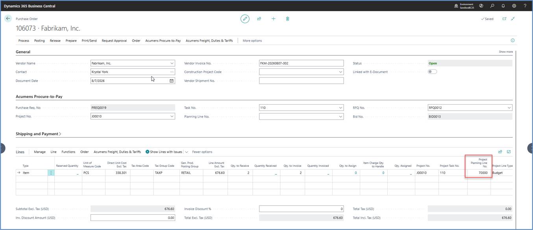The height and width of the screenshot is (230, 533).
Task: Open the Print/Send menu
Action: (x=89, y=40)
